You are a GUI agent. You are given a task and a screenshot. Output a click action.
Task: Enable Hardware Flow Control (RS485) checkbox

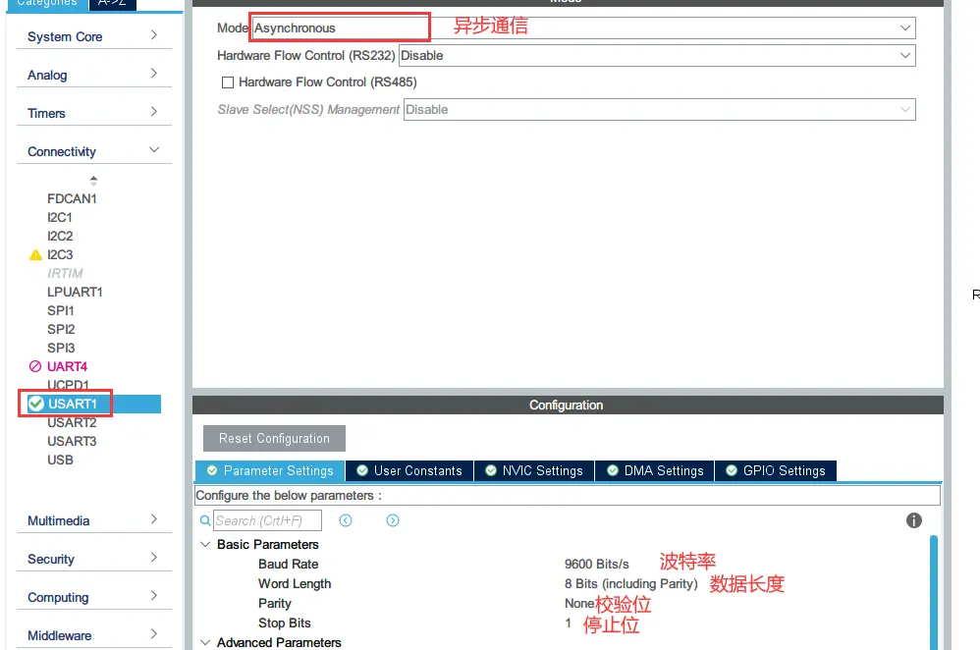228,82
